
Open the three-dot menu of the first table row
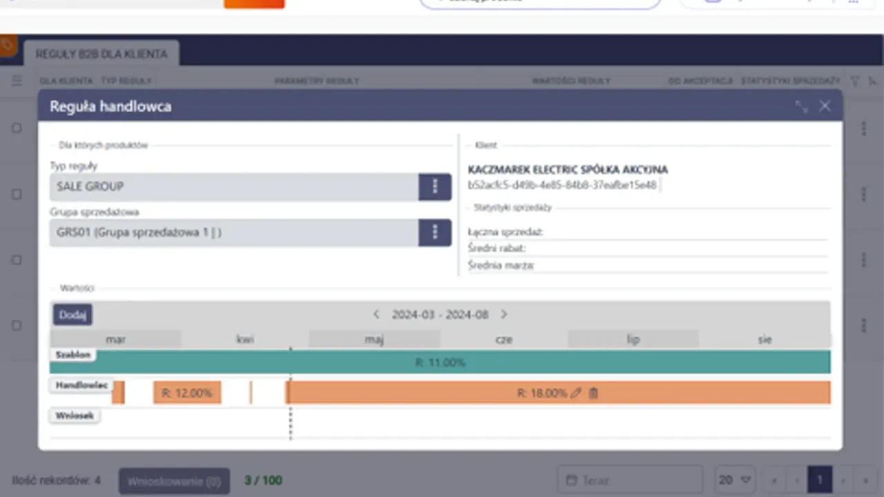tap(863, 128)
